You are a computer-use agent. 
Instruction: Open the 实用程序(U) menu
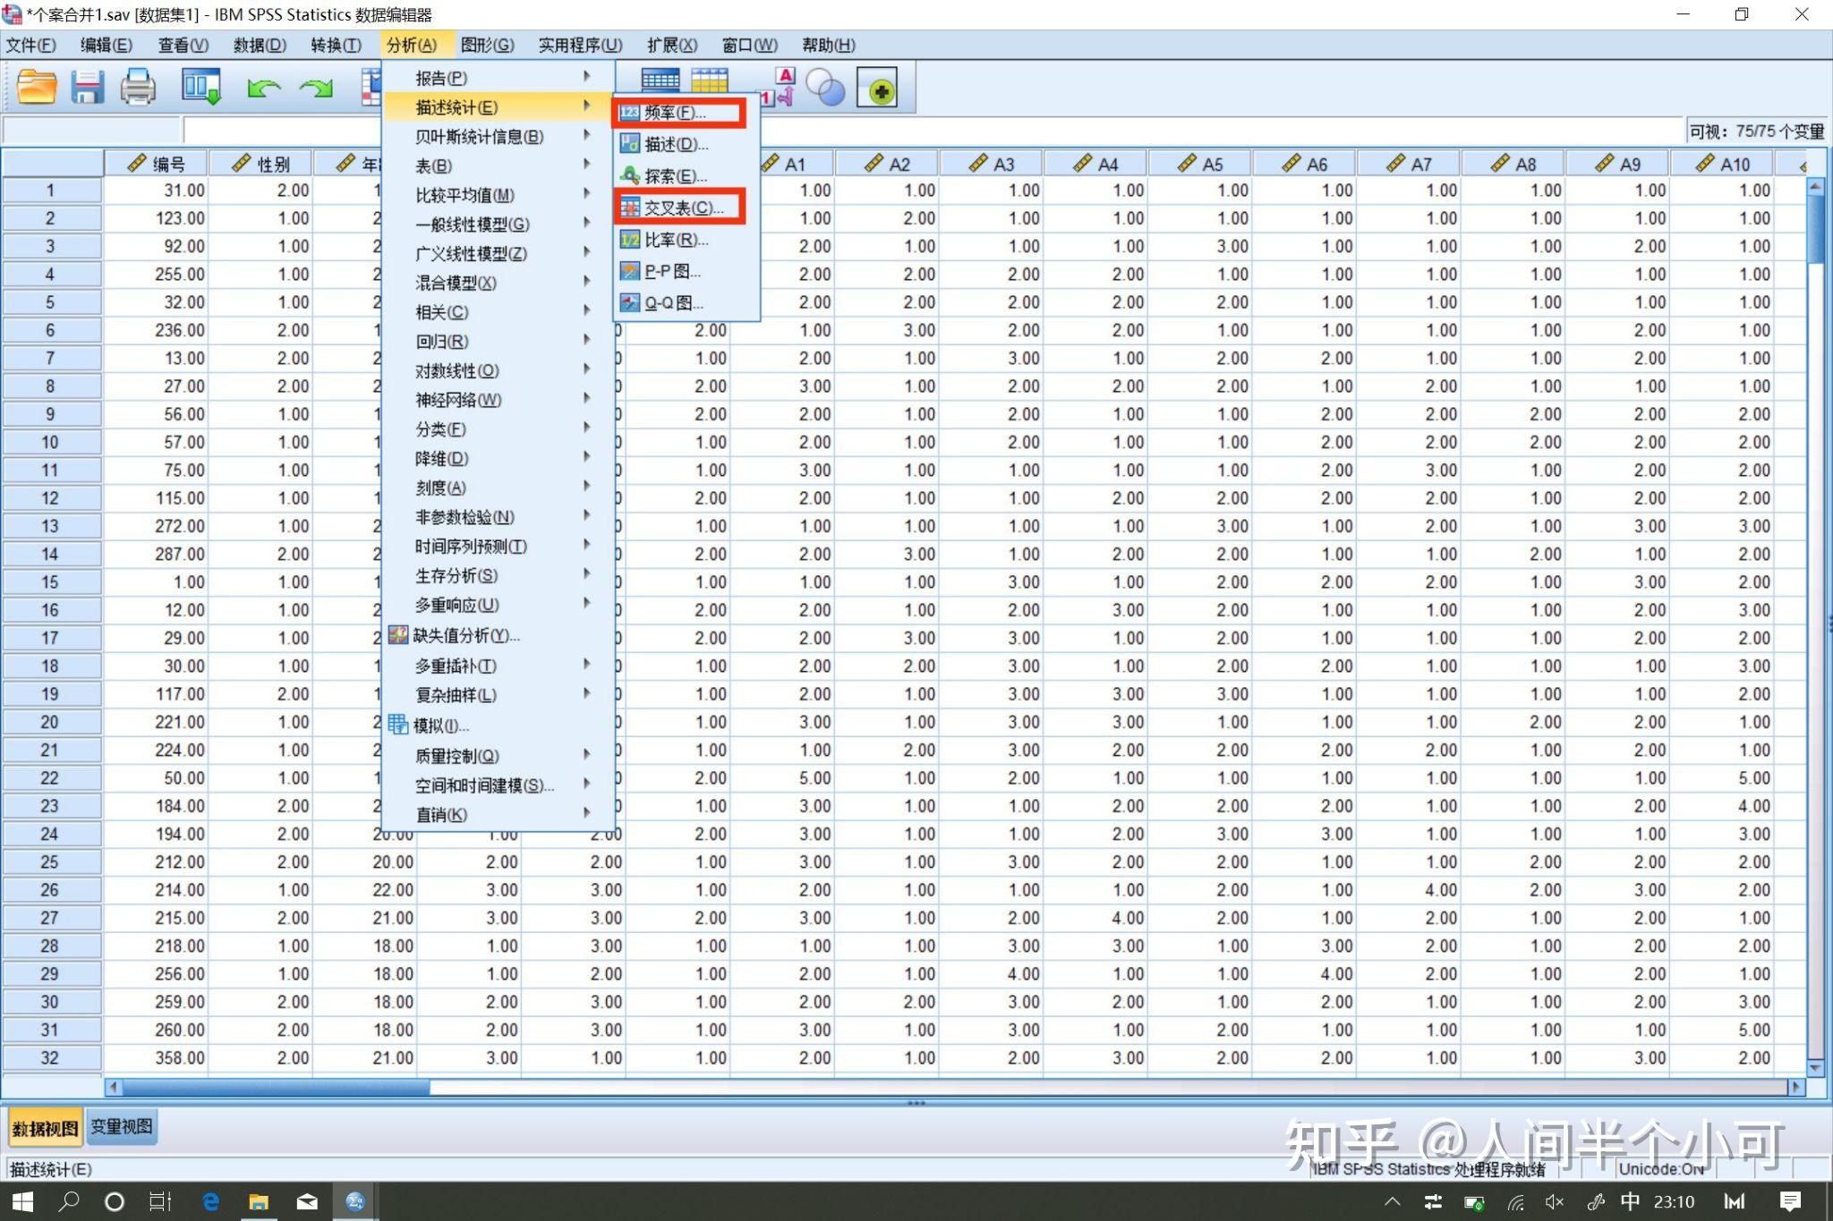580,45
